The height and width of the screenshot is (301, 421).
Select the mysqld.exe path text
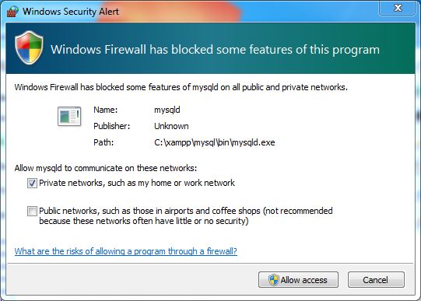[x=215, y=142]
